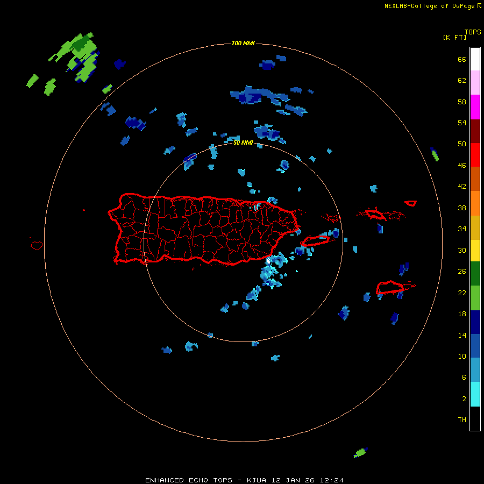Click legend value '34'
The height and width of the screenshot is (484, 484).
(462, 229)
